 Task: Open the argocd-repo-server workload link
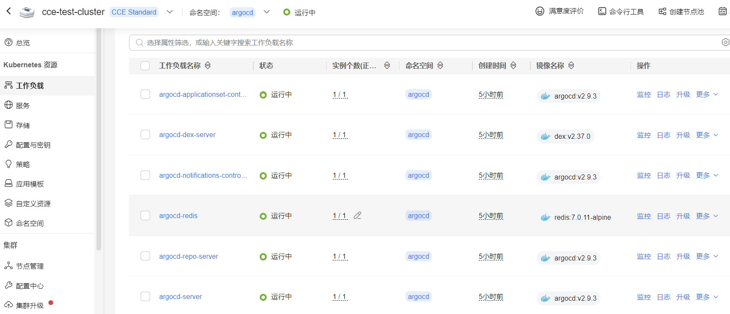[189, 256]
